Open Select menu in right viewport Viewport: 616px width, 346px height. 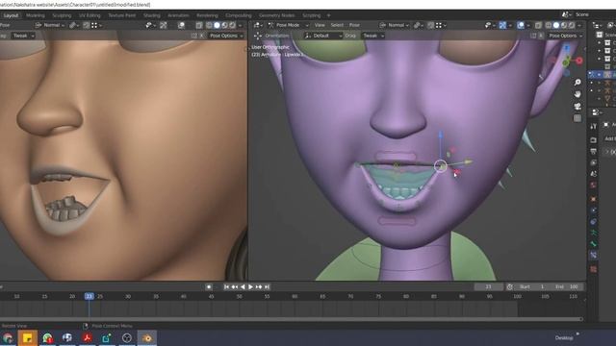[337, 25]
